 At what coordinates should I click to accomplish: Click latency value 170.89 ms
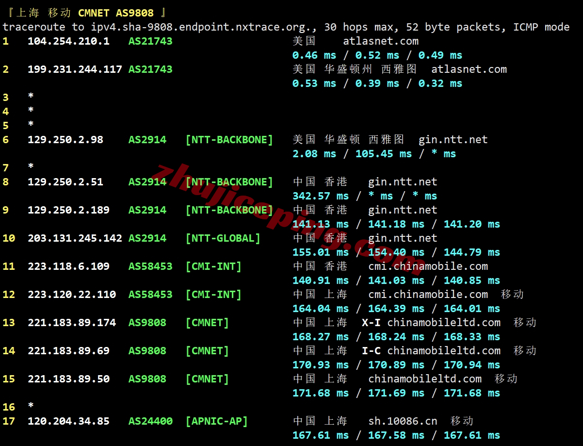396,365
